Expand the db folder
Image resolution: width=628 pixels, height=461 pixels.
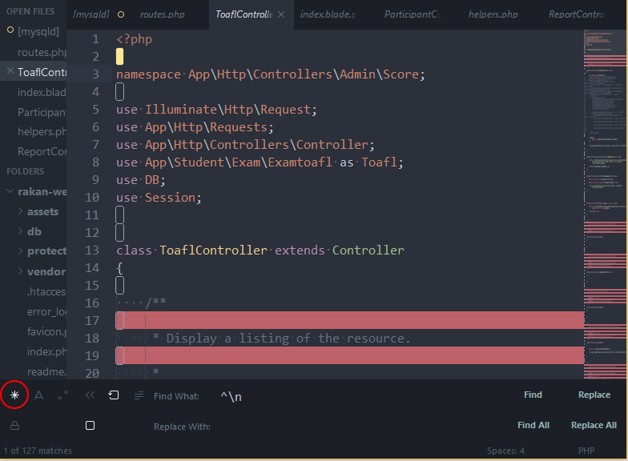coord(20,230)
